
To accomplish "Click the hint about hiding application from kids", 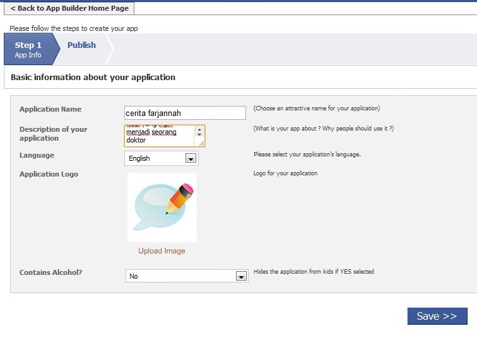I will coord(314,272).
